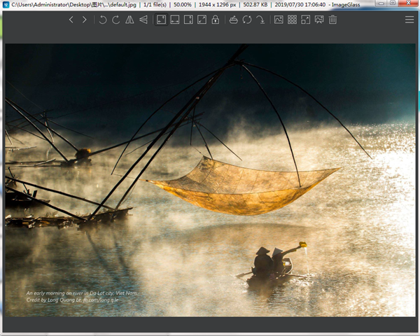
Task: Toggle scale to width zoom mode
Action: [x=174, y=20]
